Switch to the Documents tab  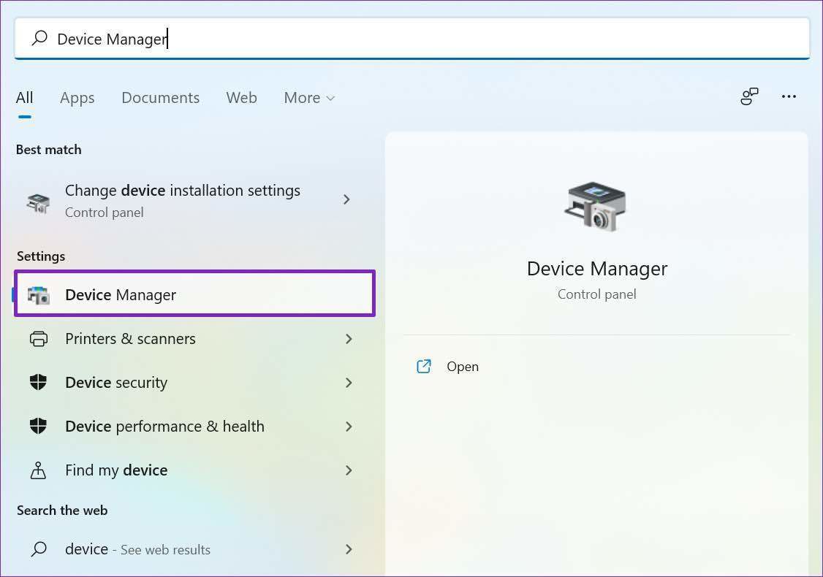[x=160, y=98]
